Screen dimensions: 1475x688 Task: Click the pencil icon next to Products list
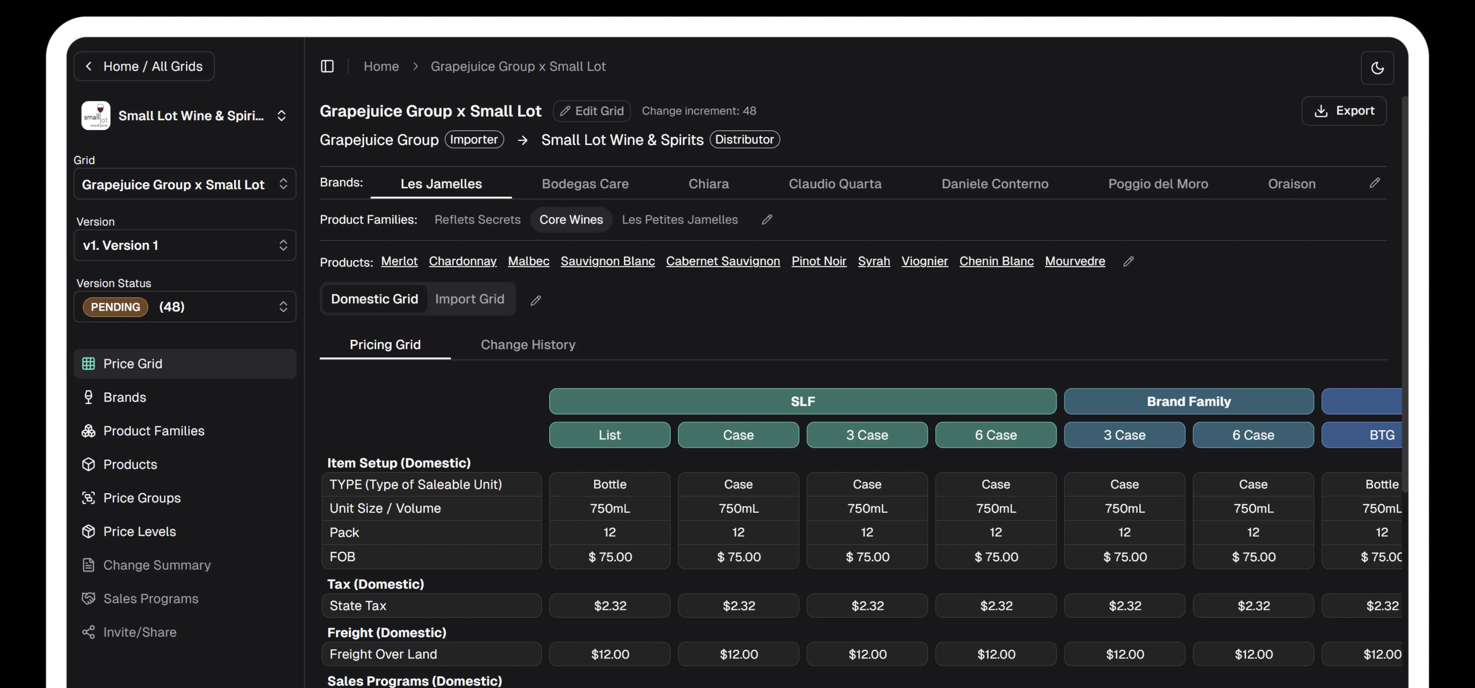pos(1128,261)
